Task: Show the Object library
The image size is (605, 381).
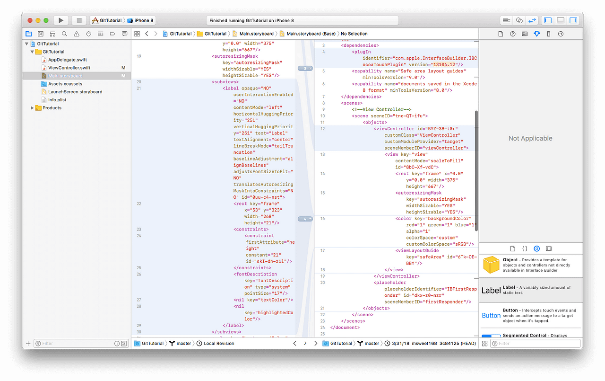Action: click(536, 248)
